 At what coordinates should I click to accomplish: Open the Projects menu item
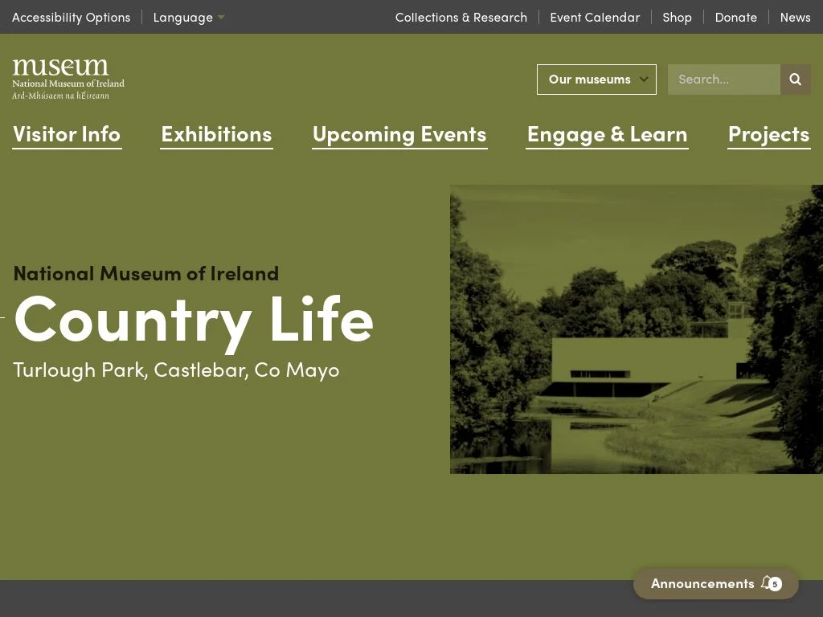(x=769, y=135)
